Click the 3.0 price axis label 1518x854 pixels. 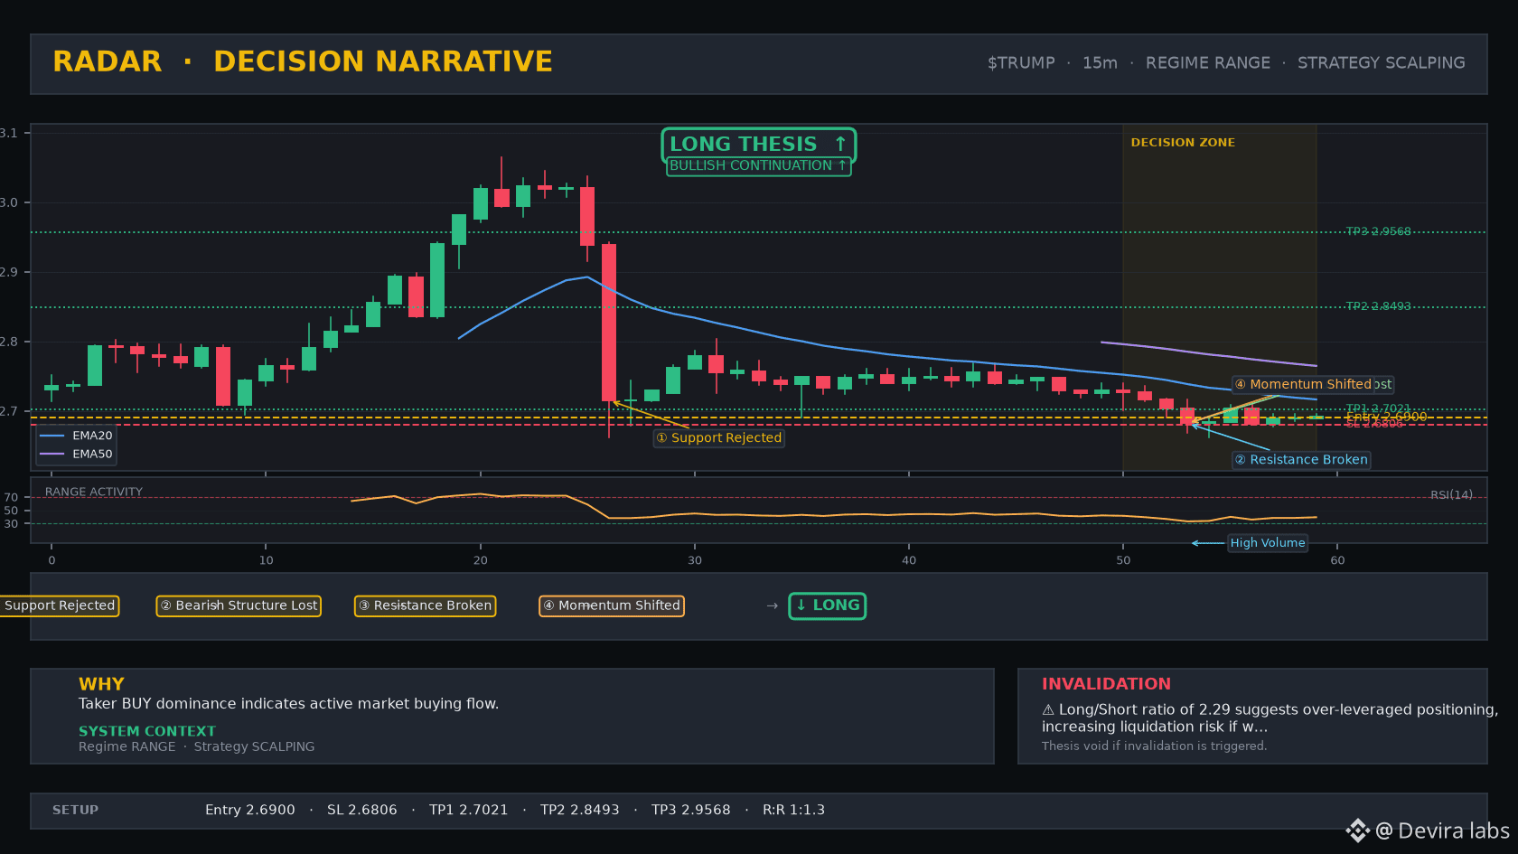point(9,202)
